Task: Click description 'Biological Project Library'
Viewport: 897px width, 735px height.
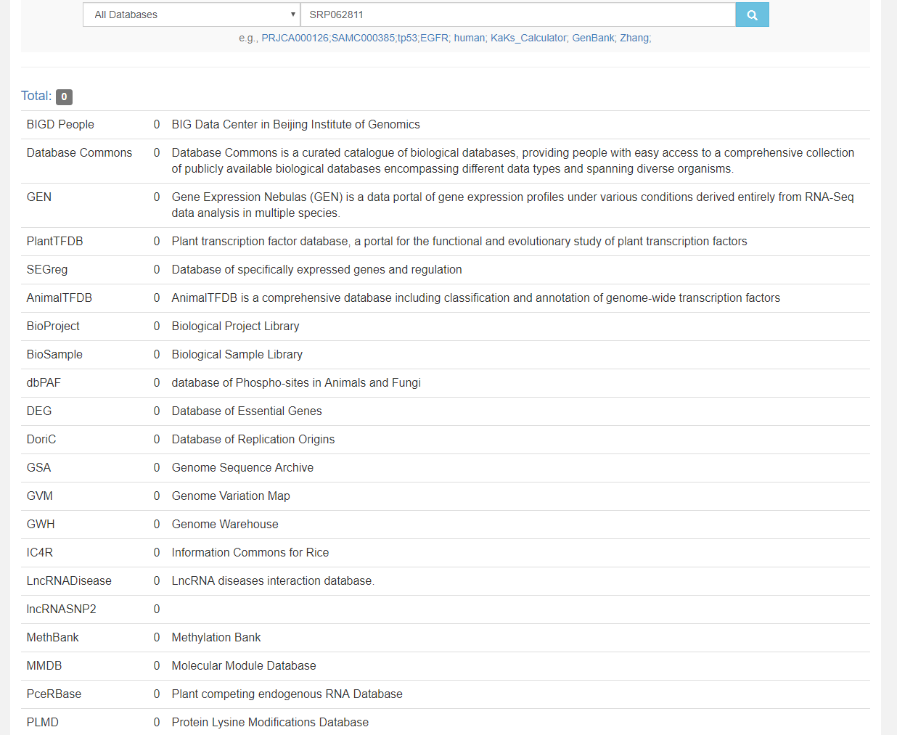Action: (x=235, y=327)
